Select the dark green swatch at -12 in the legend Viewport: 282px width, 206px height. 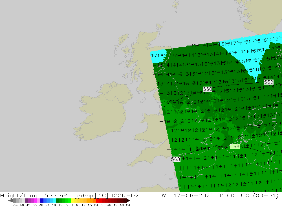(x=57, y=200)
